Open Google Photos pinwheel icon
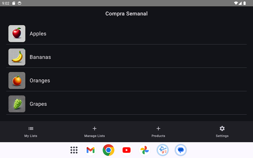Viewport: 253px width, 158px height. (145, 150)
